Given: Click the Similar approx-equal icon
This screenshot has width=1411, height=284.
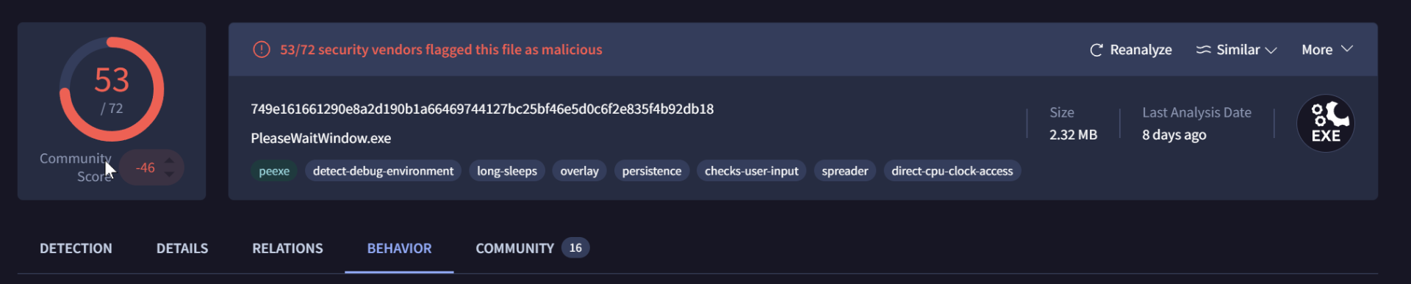Looking at the screenshot, I should coord(1203,50).
